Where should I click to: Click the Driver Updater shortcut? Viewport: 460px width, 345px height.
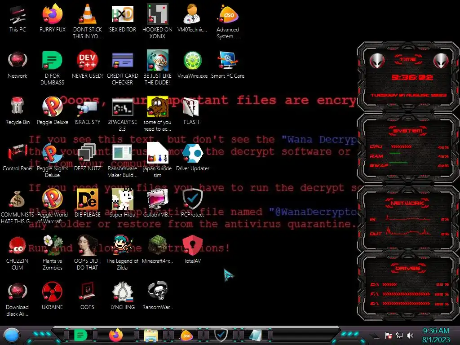tap(192, 157)
